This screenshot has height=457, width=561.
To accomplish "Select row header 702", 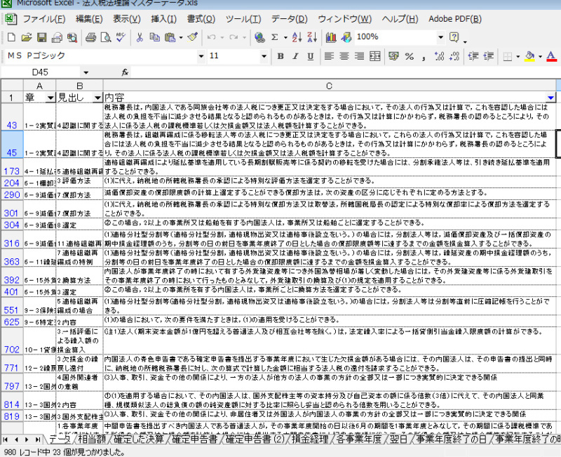I will click(12, 340).
